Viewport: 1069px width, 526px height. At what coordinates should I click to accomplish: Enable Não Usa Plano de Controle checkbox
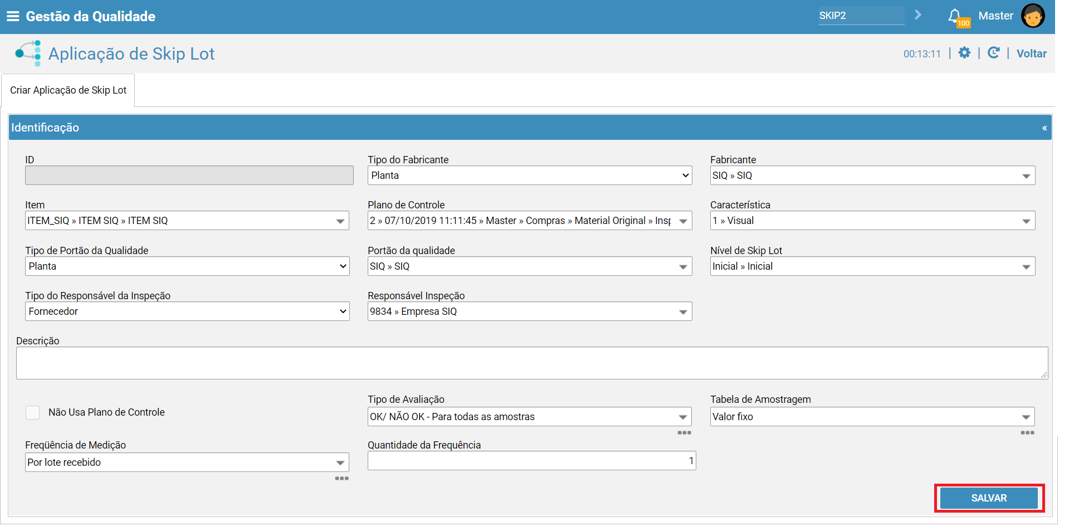point(33,412)
